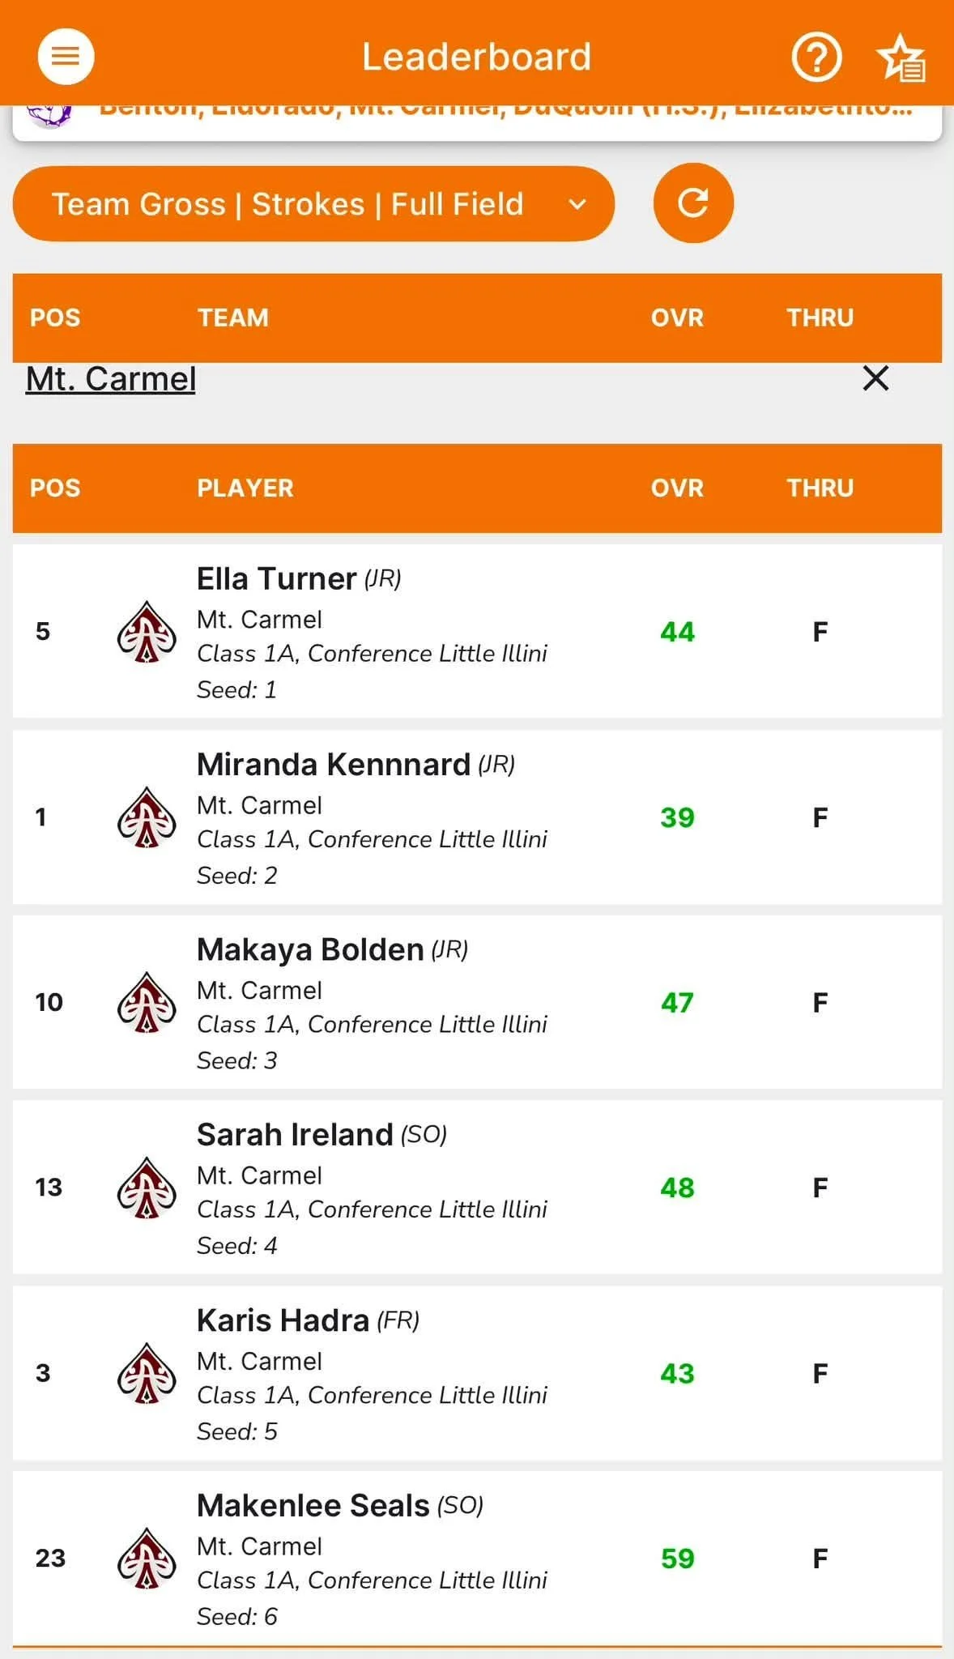Viewport: 954px width, 1659px height.
Task: Tap Miranda Kennnard's team logo
Action: [x=147, y=817]
